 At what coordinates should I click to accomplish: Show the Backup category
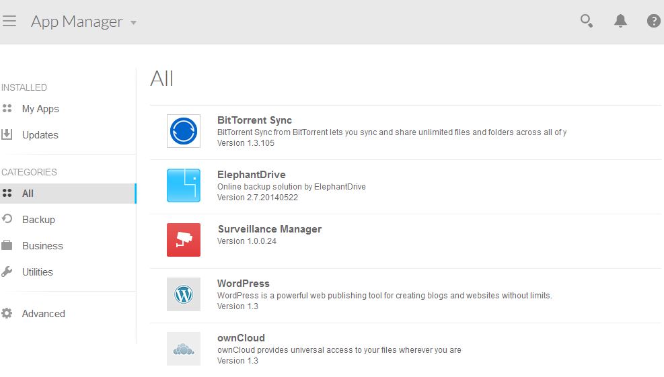[x=38, y=220]
